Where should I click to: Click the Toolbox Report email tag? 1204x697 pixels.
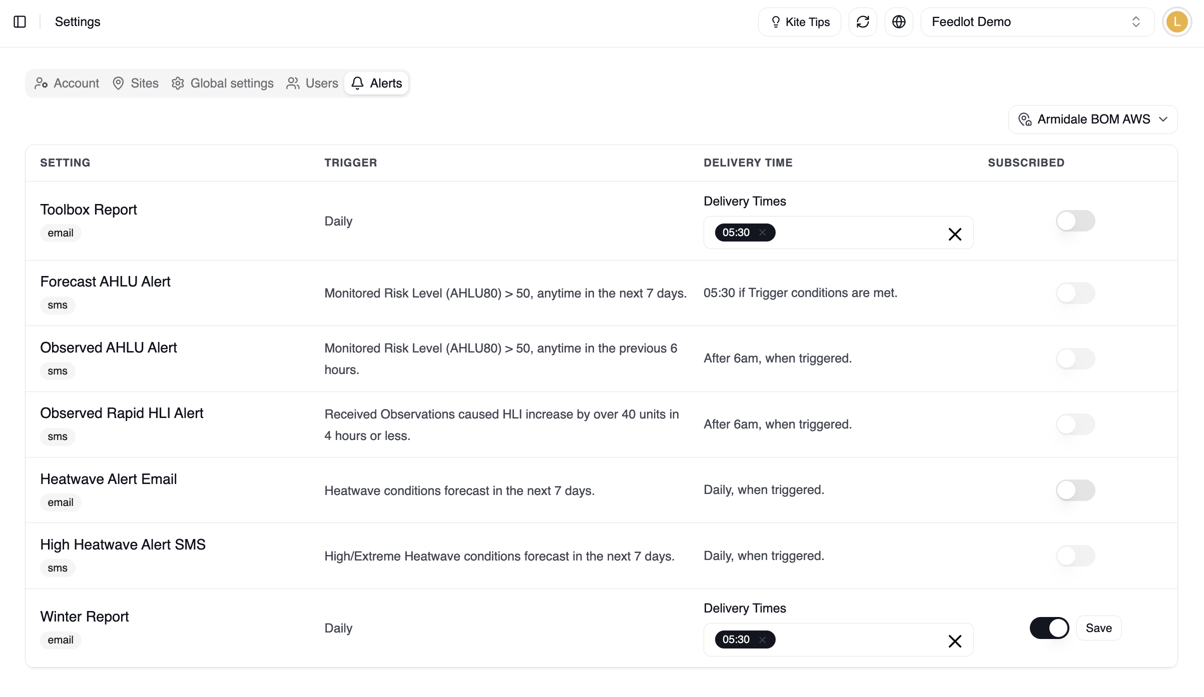(61, 233)
